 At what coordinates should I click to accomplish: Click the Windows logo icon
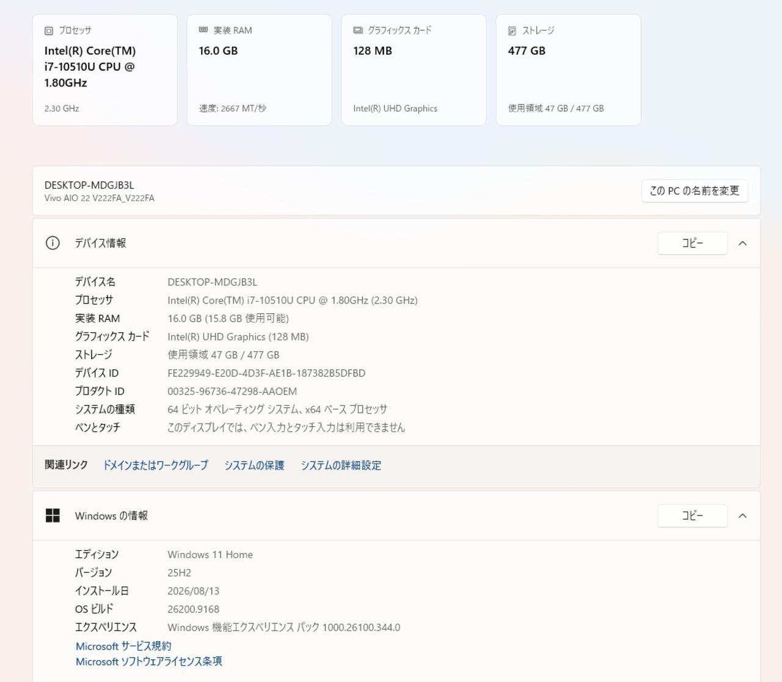click(53, 516)
